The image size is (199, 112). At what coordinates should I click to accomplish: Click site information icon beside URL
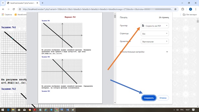pyautogui.click(x=20, y=9)
